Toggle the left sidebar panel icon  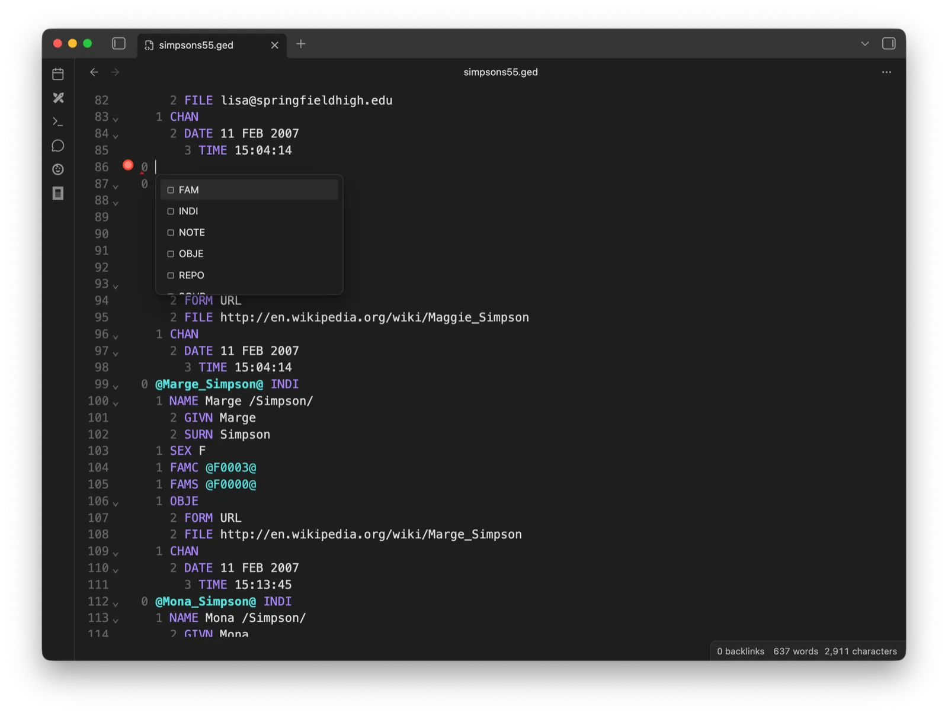[x=119, y=44]
